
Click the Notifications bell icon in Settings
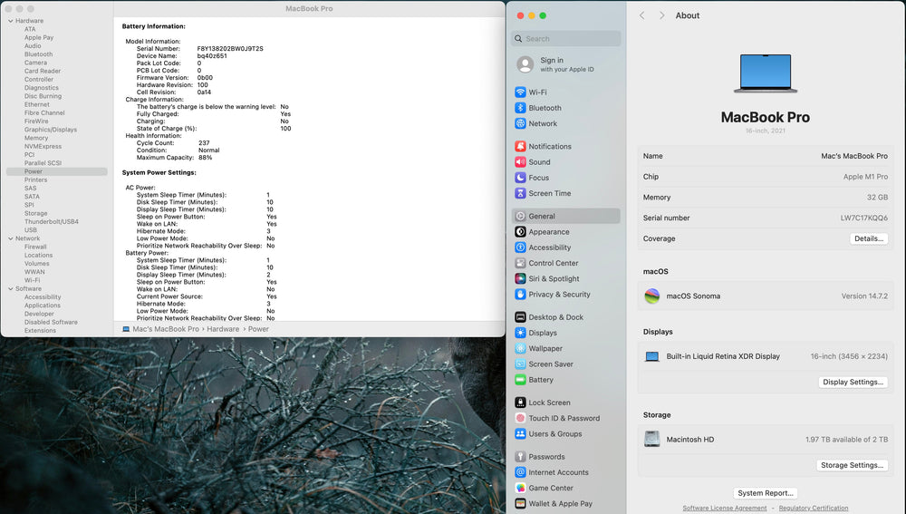coord(520,147)
